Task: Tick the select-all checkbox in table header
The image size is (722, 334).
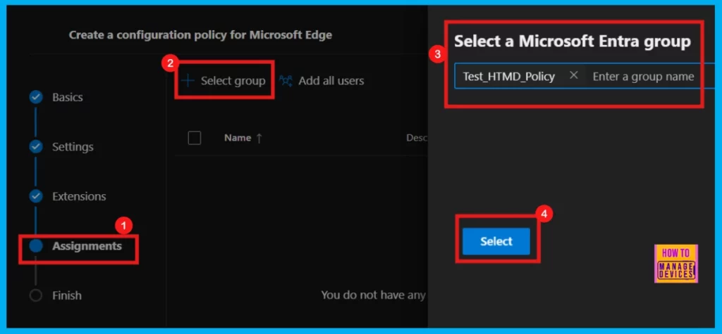Action: coord(195,138)
